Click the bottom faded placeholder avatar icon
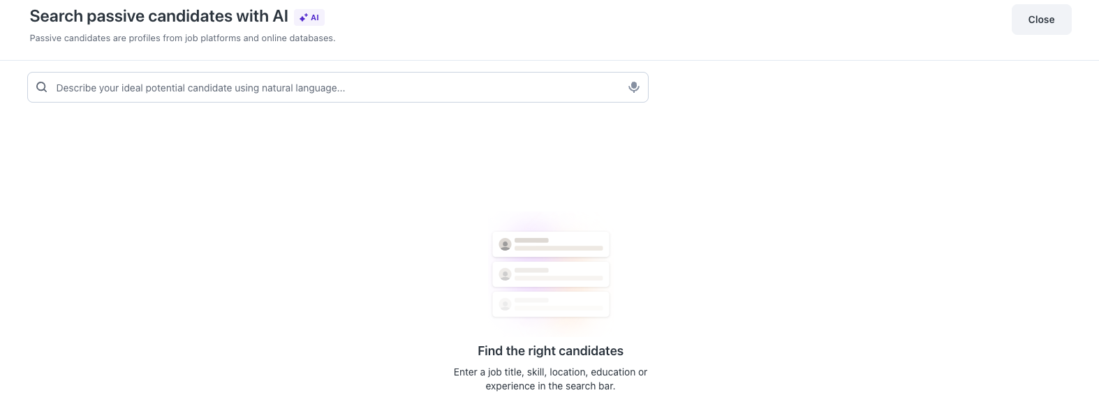This screenshot has height=402, width=1099. pos(505,304)
